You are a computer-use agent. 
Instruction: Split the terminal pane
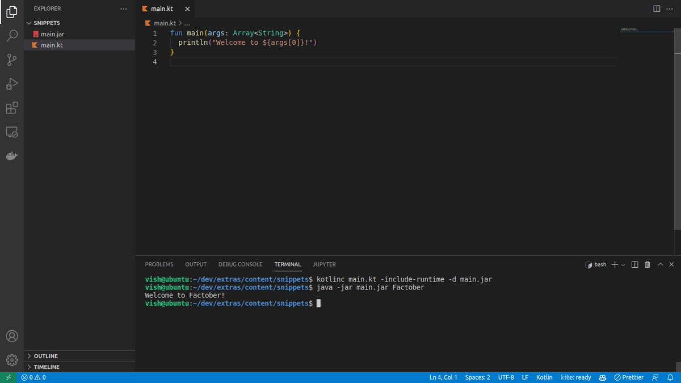click(x=634, y=264)
